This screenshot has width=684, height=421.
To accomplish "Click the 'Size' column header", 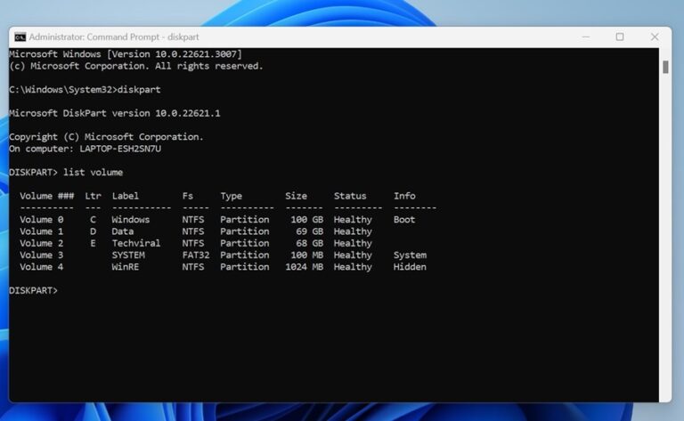I will coord(296,196).
